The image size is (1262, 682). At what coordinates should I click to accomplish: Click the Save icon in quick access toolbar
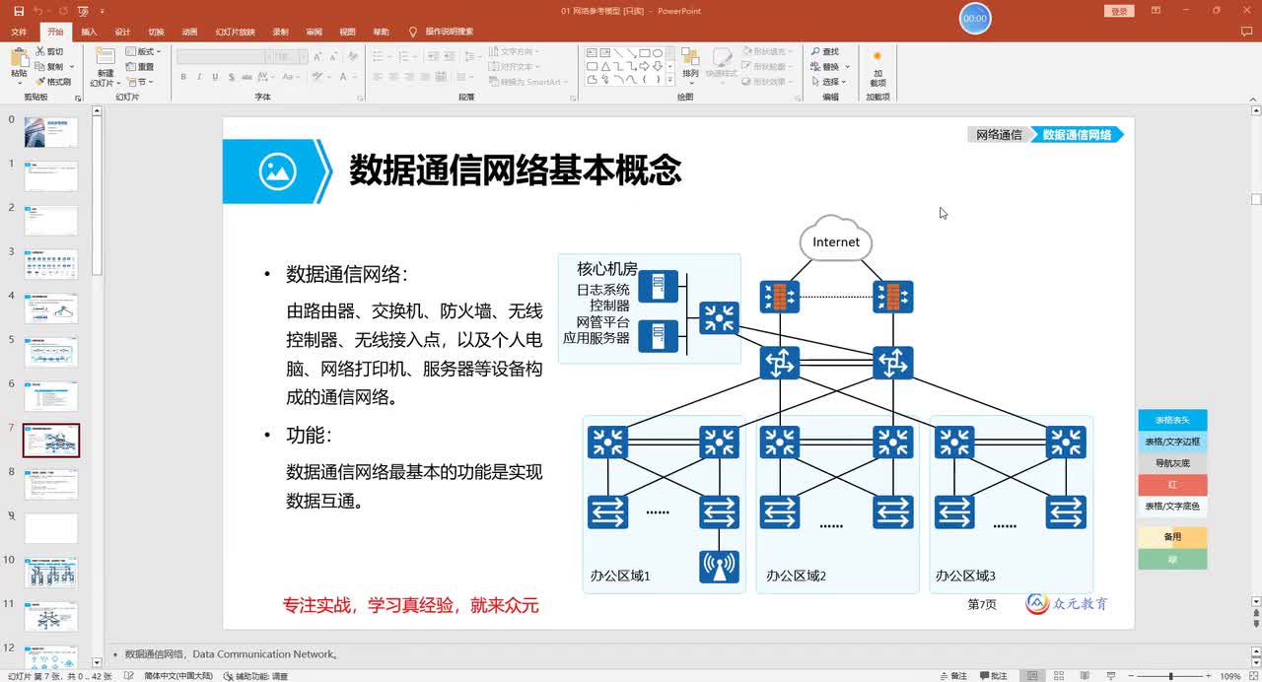coord(18,11)
